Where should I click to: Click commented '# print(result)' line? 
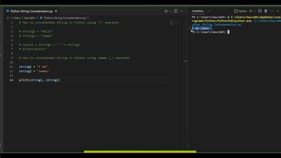32,49
